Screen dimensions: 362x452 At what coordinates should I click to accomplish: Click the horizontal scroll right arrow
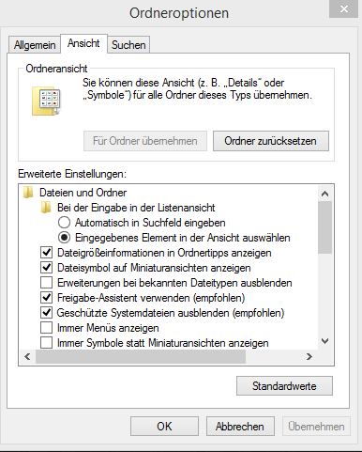coord(309,356)
